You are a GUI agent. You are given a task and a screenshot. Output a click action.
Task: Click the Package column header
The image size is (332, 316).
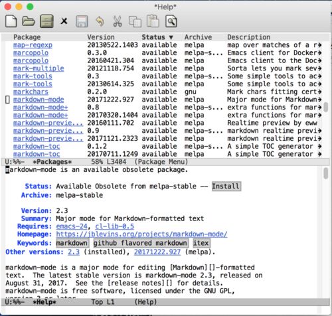27,37
